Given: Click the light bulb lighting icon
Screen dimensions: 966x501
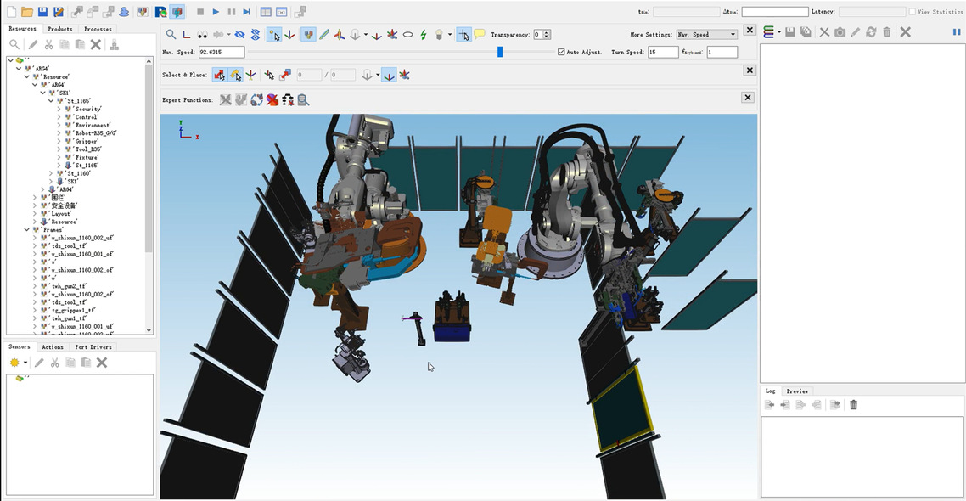Looking at the screenshot, I should pyautogui.click(x=439, y=35).
